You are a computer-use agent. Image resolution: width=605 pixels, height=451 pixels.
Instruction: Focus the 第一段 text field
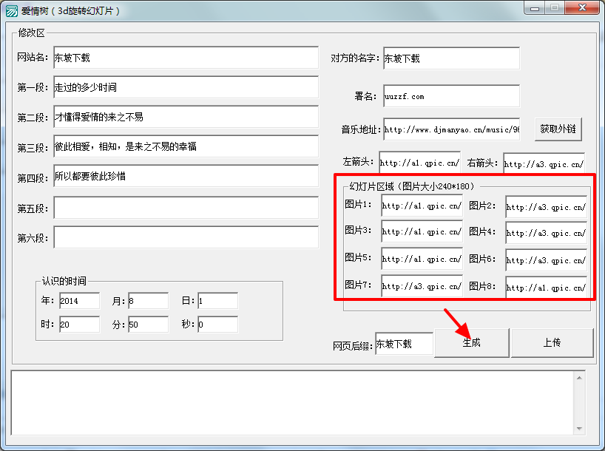186,87
